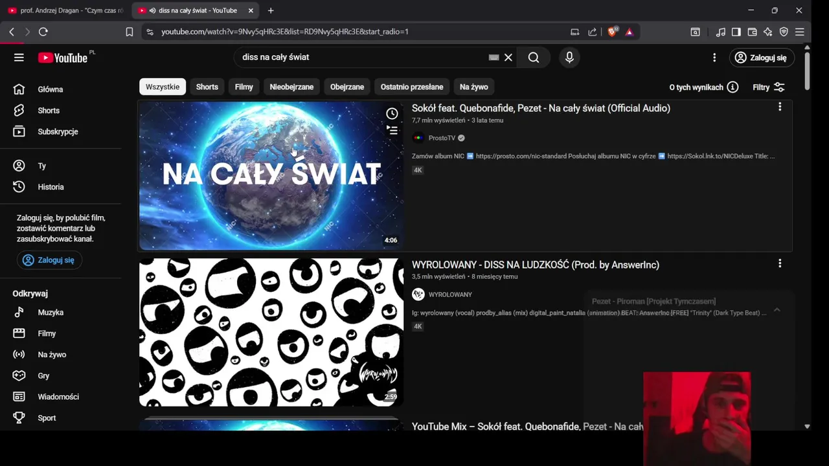Bookmark this page in address bar
Viewport: 829px width, 466px height.
point(130,32)
